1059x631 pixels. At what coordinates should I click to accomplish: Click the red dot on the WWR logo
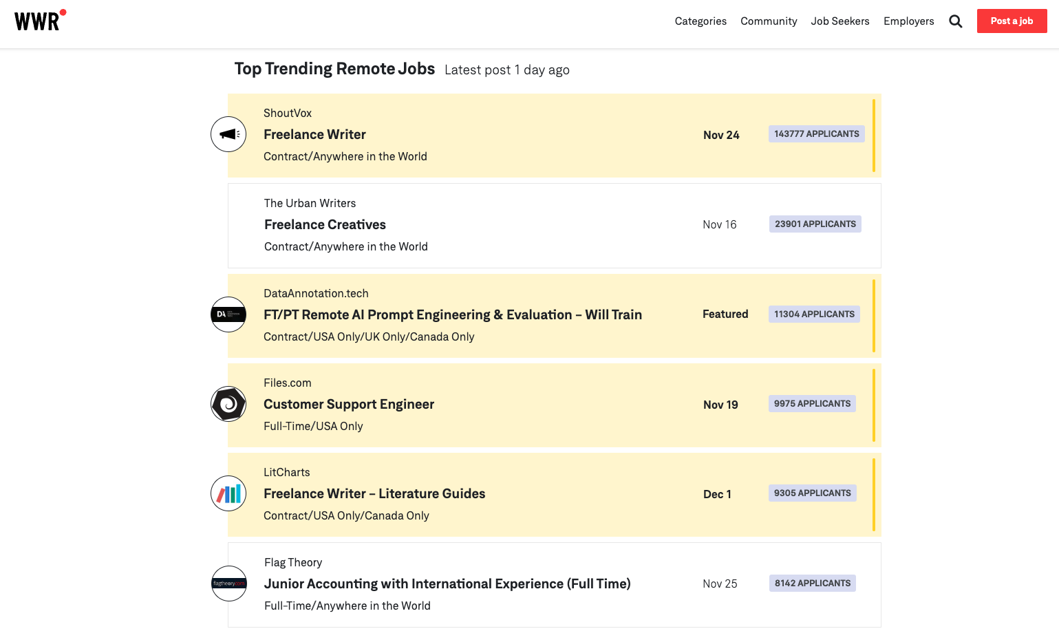(x=63, y=11)
